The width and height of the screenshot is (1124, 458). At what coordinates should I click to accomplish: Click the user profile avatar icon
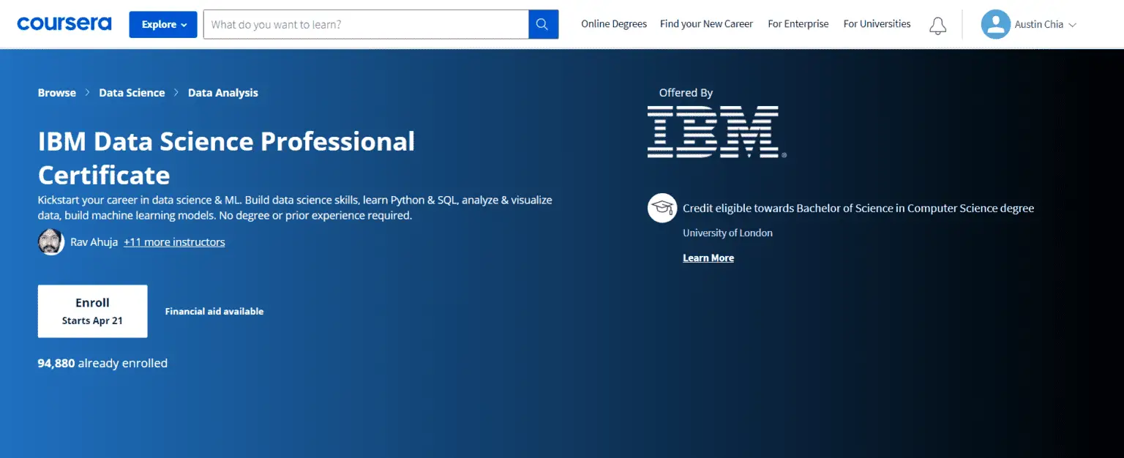click(995, 24)
